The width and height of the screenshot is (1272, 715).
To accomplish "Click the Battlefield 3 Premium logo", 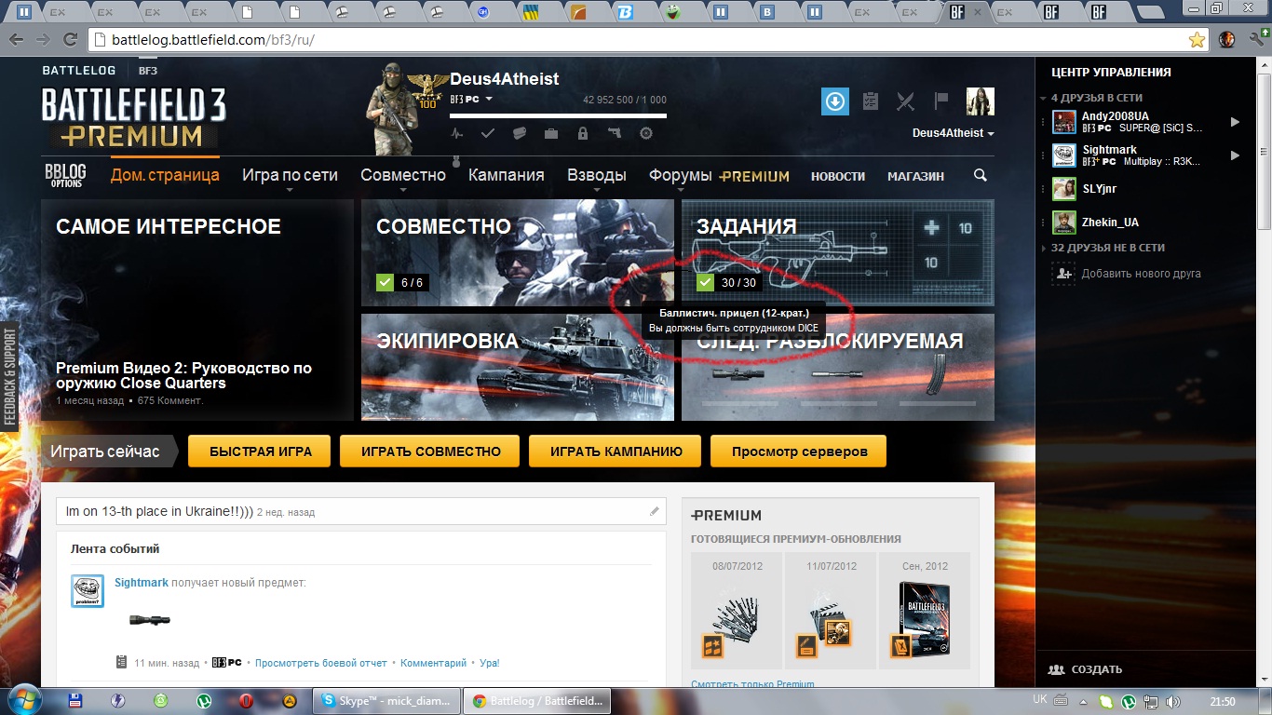I will click(133, 118).
